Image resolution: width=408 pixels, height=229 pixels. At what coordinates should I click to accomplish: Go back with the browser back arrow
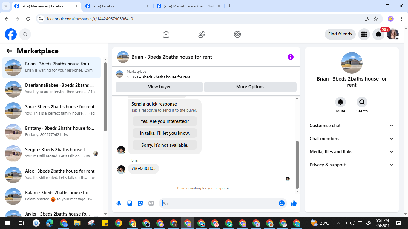pyautogui.click(x=7, y=19)
